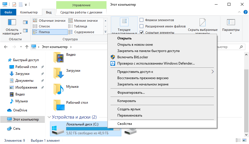The height and width of the screenshot is (144, 249).
Task: Click the OneDrive cloud icon in sidebar
Action: coord(9,110)
